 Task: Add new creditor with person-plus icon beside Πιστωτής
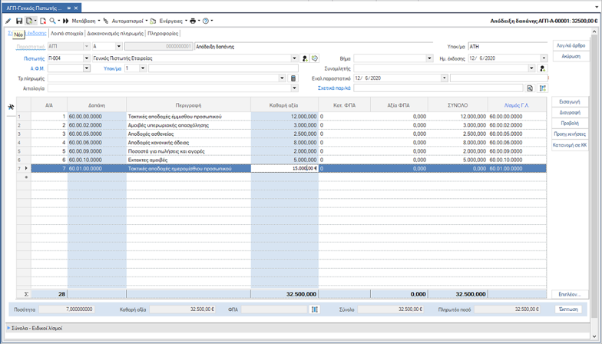(x=304, y=58)
